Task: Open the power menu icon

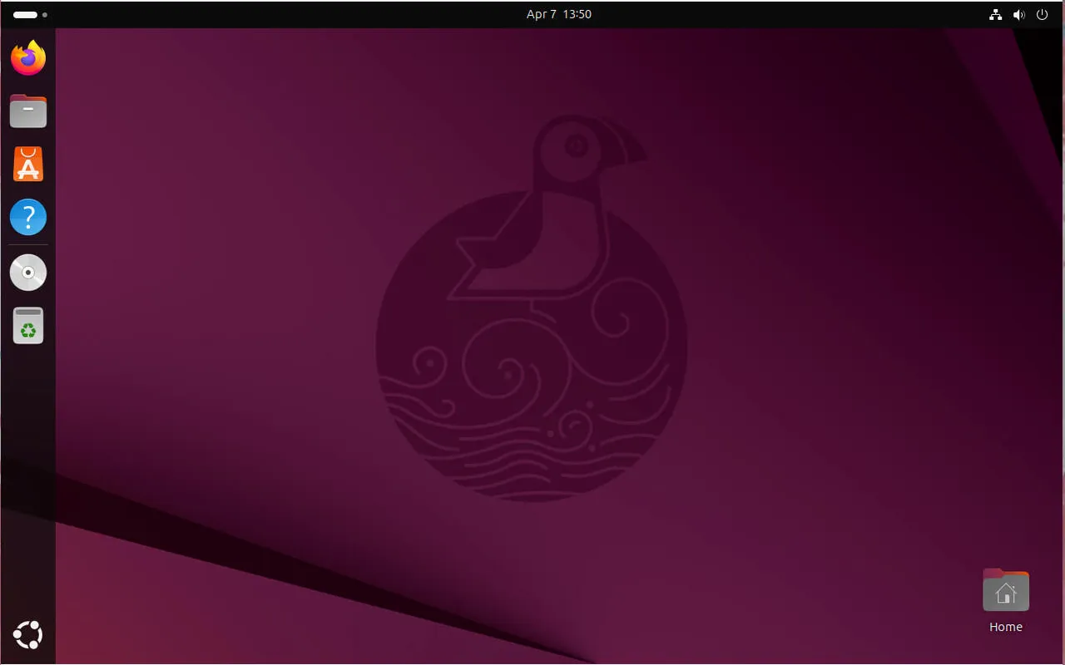Action: point(1042,14)
